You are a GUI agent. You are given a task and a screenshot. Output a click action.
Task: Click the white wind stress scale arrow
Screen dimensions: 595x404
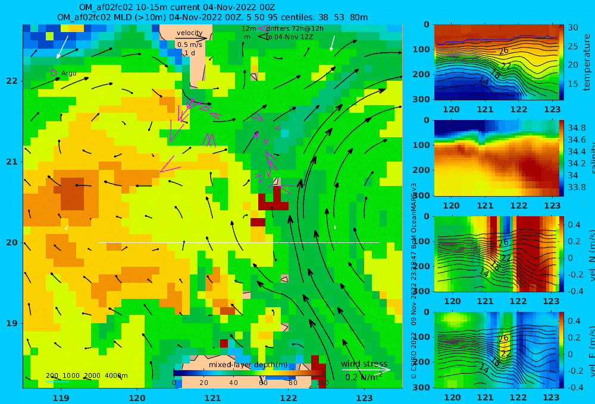click(x=366, y=370)
